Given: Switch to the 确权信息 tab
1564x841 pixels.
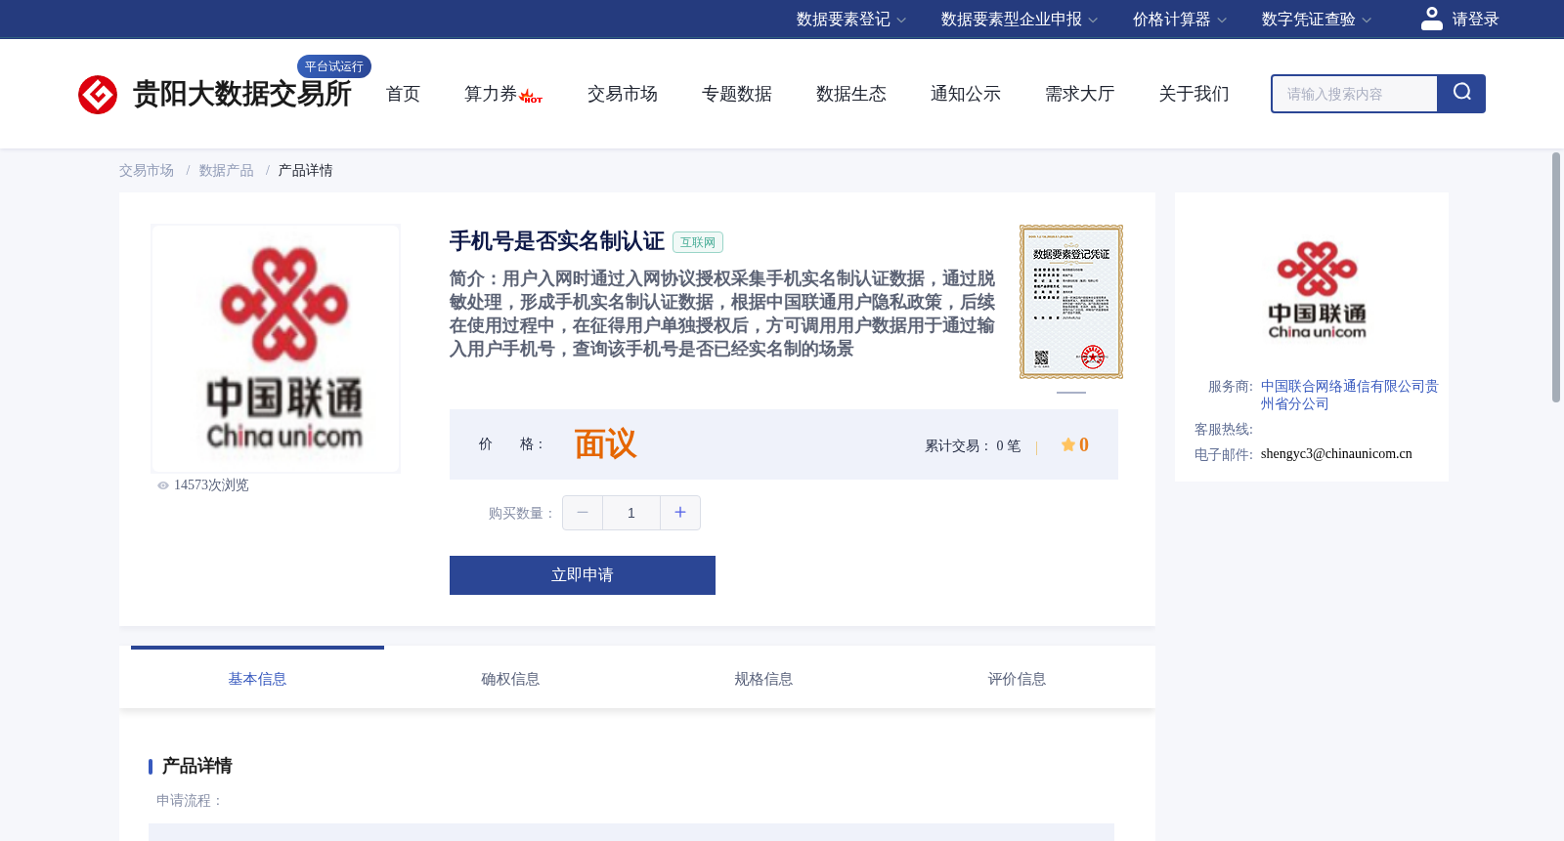Looking at the screenshot, I should 510,679.
